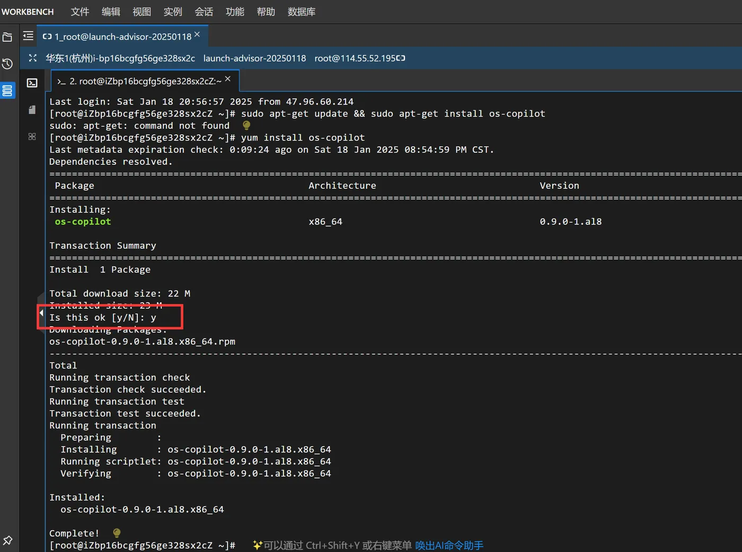Screen dimensions: 742x552
Task: Open the 帮助 menu
Action: coord(266,12)
